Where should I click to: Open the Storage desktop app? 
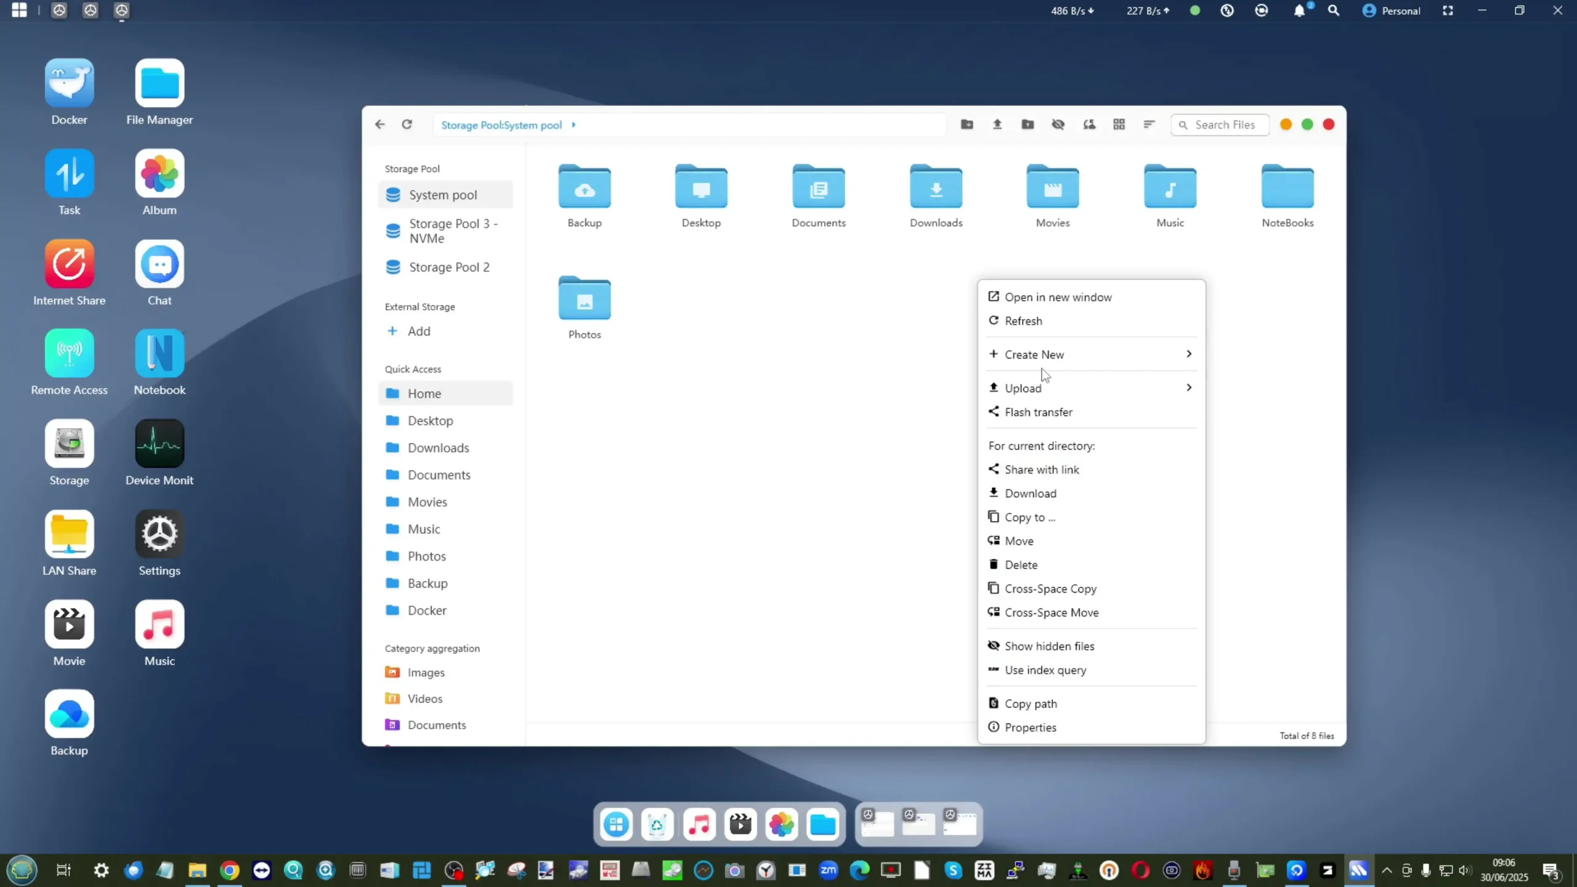point(69,443)
